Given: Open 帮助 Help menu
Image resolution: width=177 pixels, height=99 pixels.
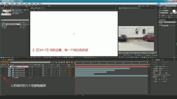Looking at the screenshot, I should [x=41, y=4].
